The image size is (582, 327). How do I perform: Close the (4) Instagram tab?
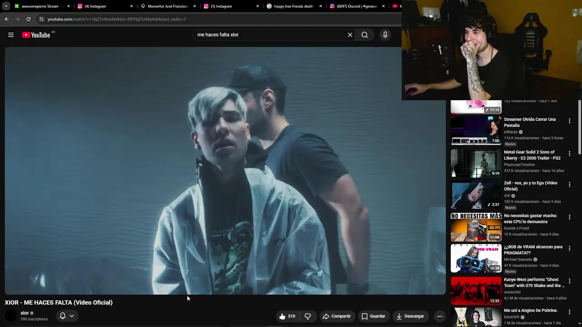(x=132, y=6)
